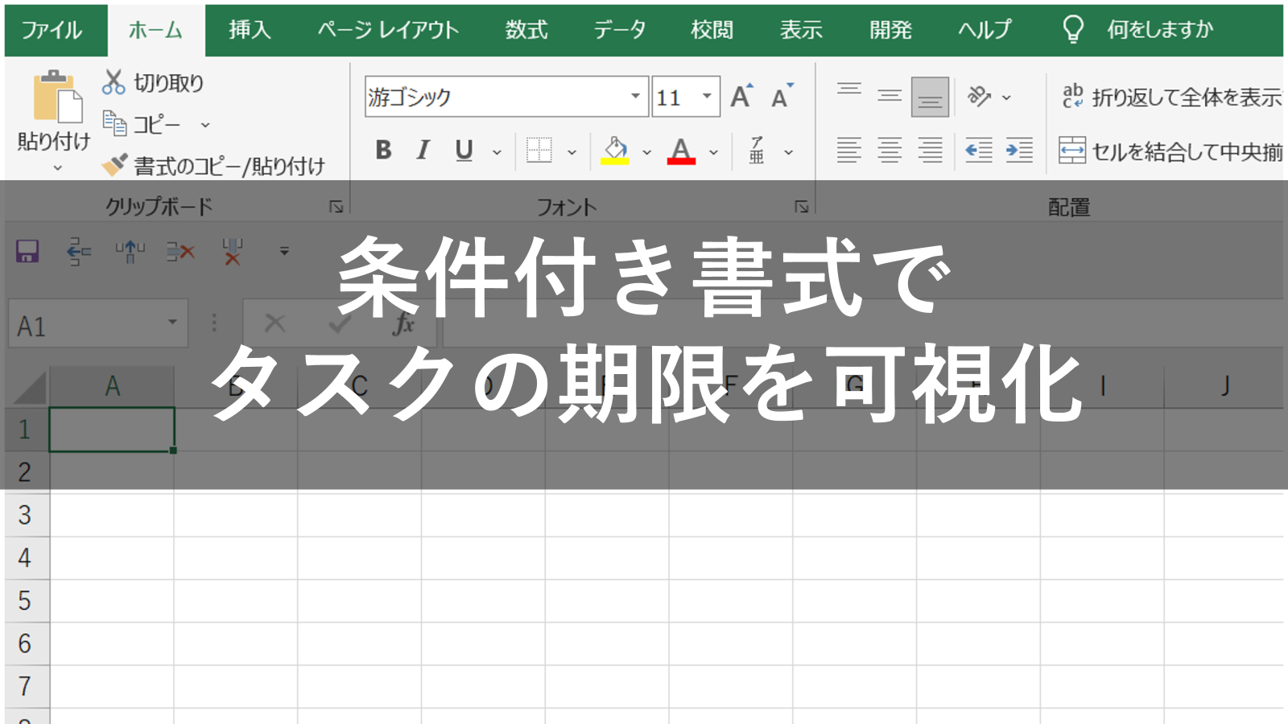This screenshot has height=724, width=1288.
Task: Select row 3 header
Action: click(x=26, y=515)
